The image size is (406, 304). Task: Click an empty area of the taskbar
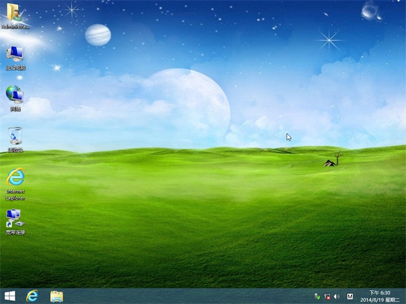[x=190, y=296]
